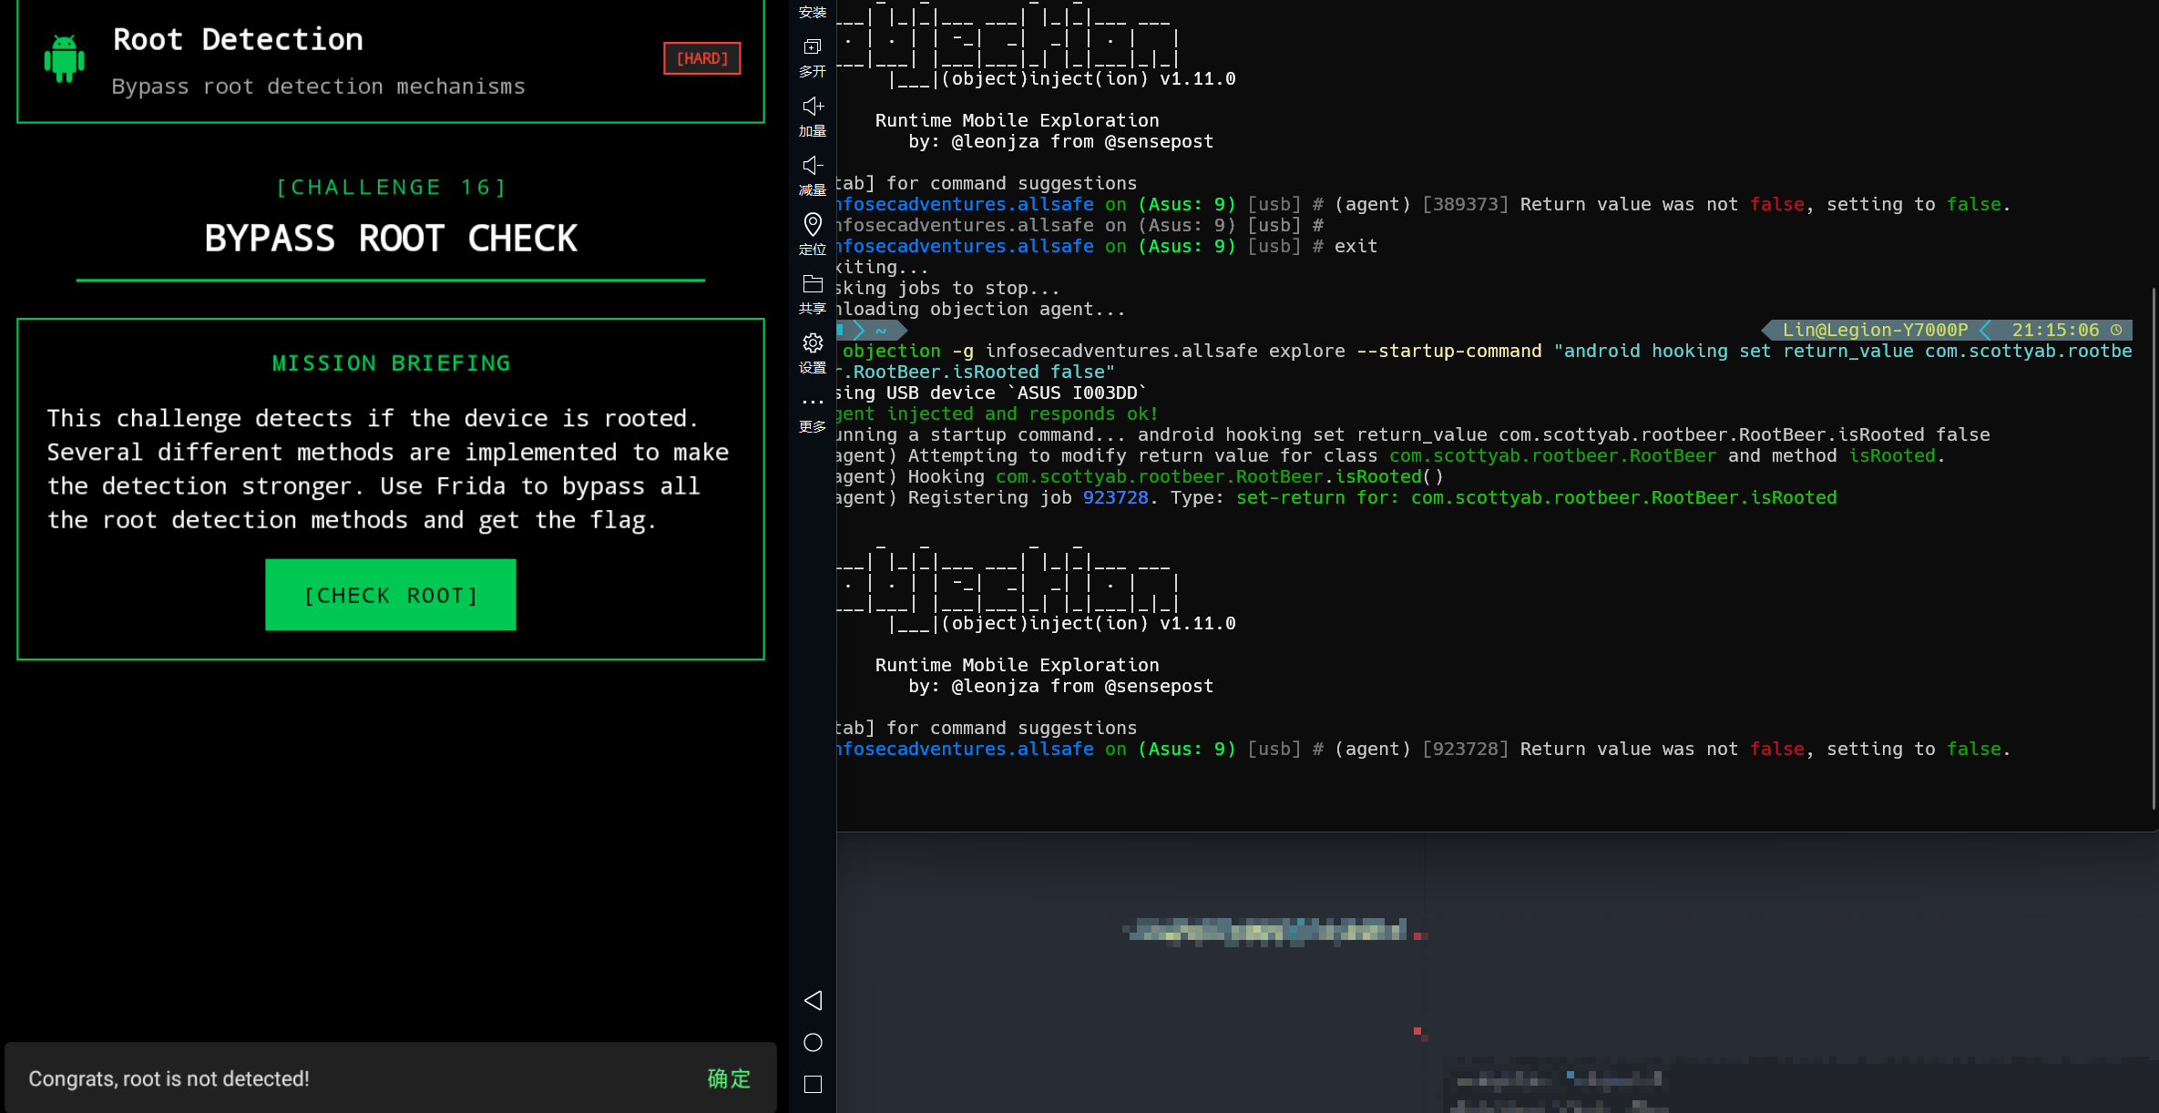This screenshot has height=1113, width=2159.
Task: Click the Root Detection header title
Action: [238, 39]
